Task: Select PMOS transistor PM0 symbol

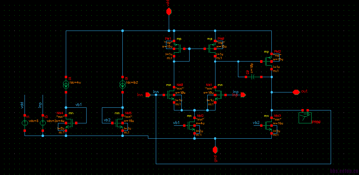Action: 211,49
